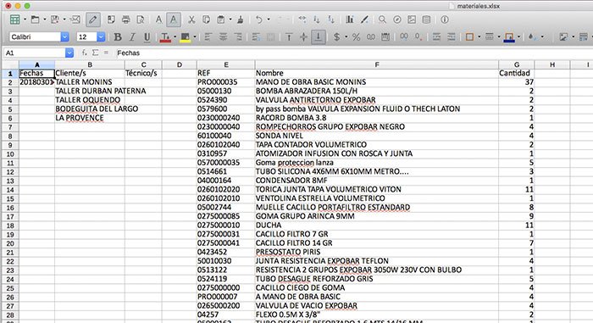Toggle Italic formatting

tap(132, 37)
